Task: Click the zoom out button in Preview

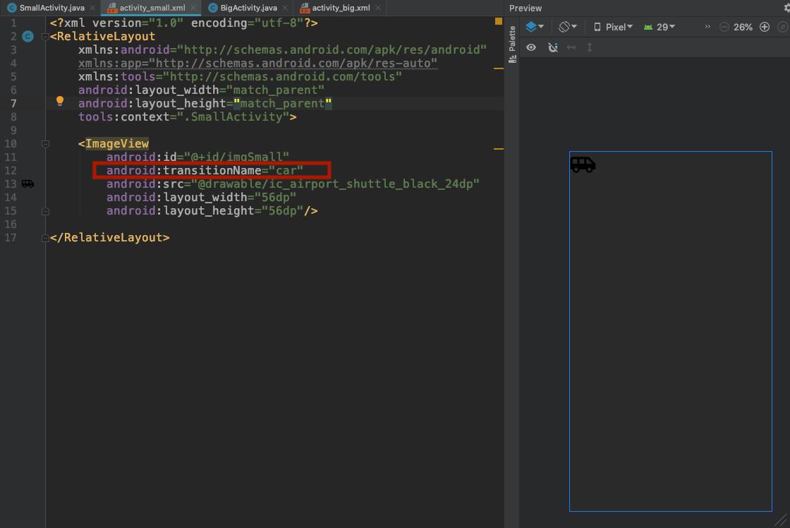Action: 724,27
